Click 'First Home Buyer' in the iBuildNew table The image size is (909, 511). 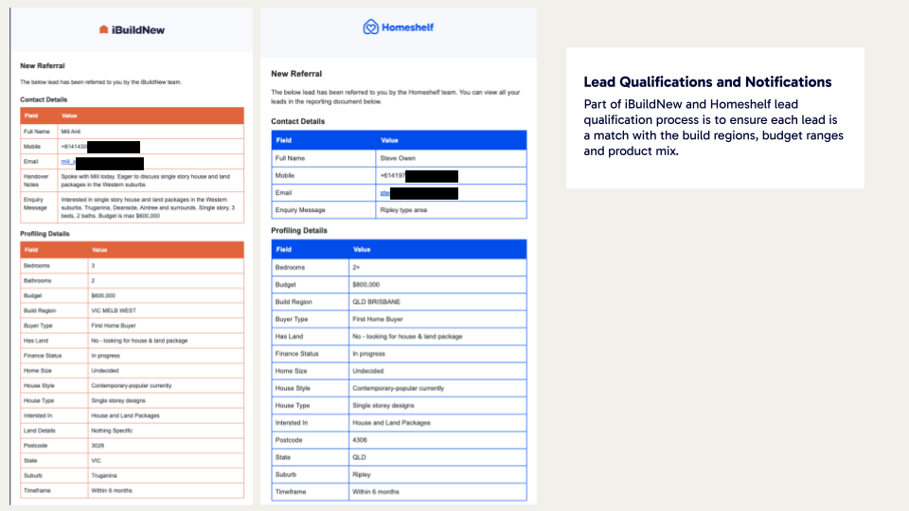pyautogui.click(x=113, y=326)
